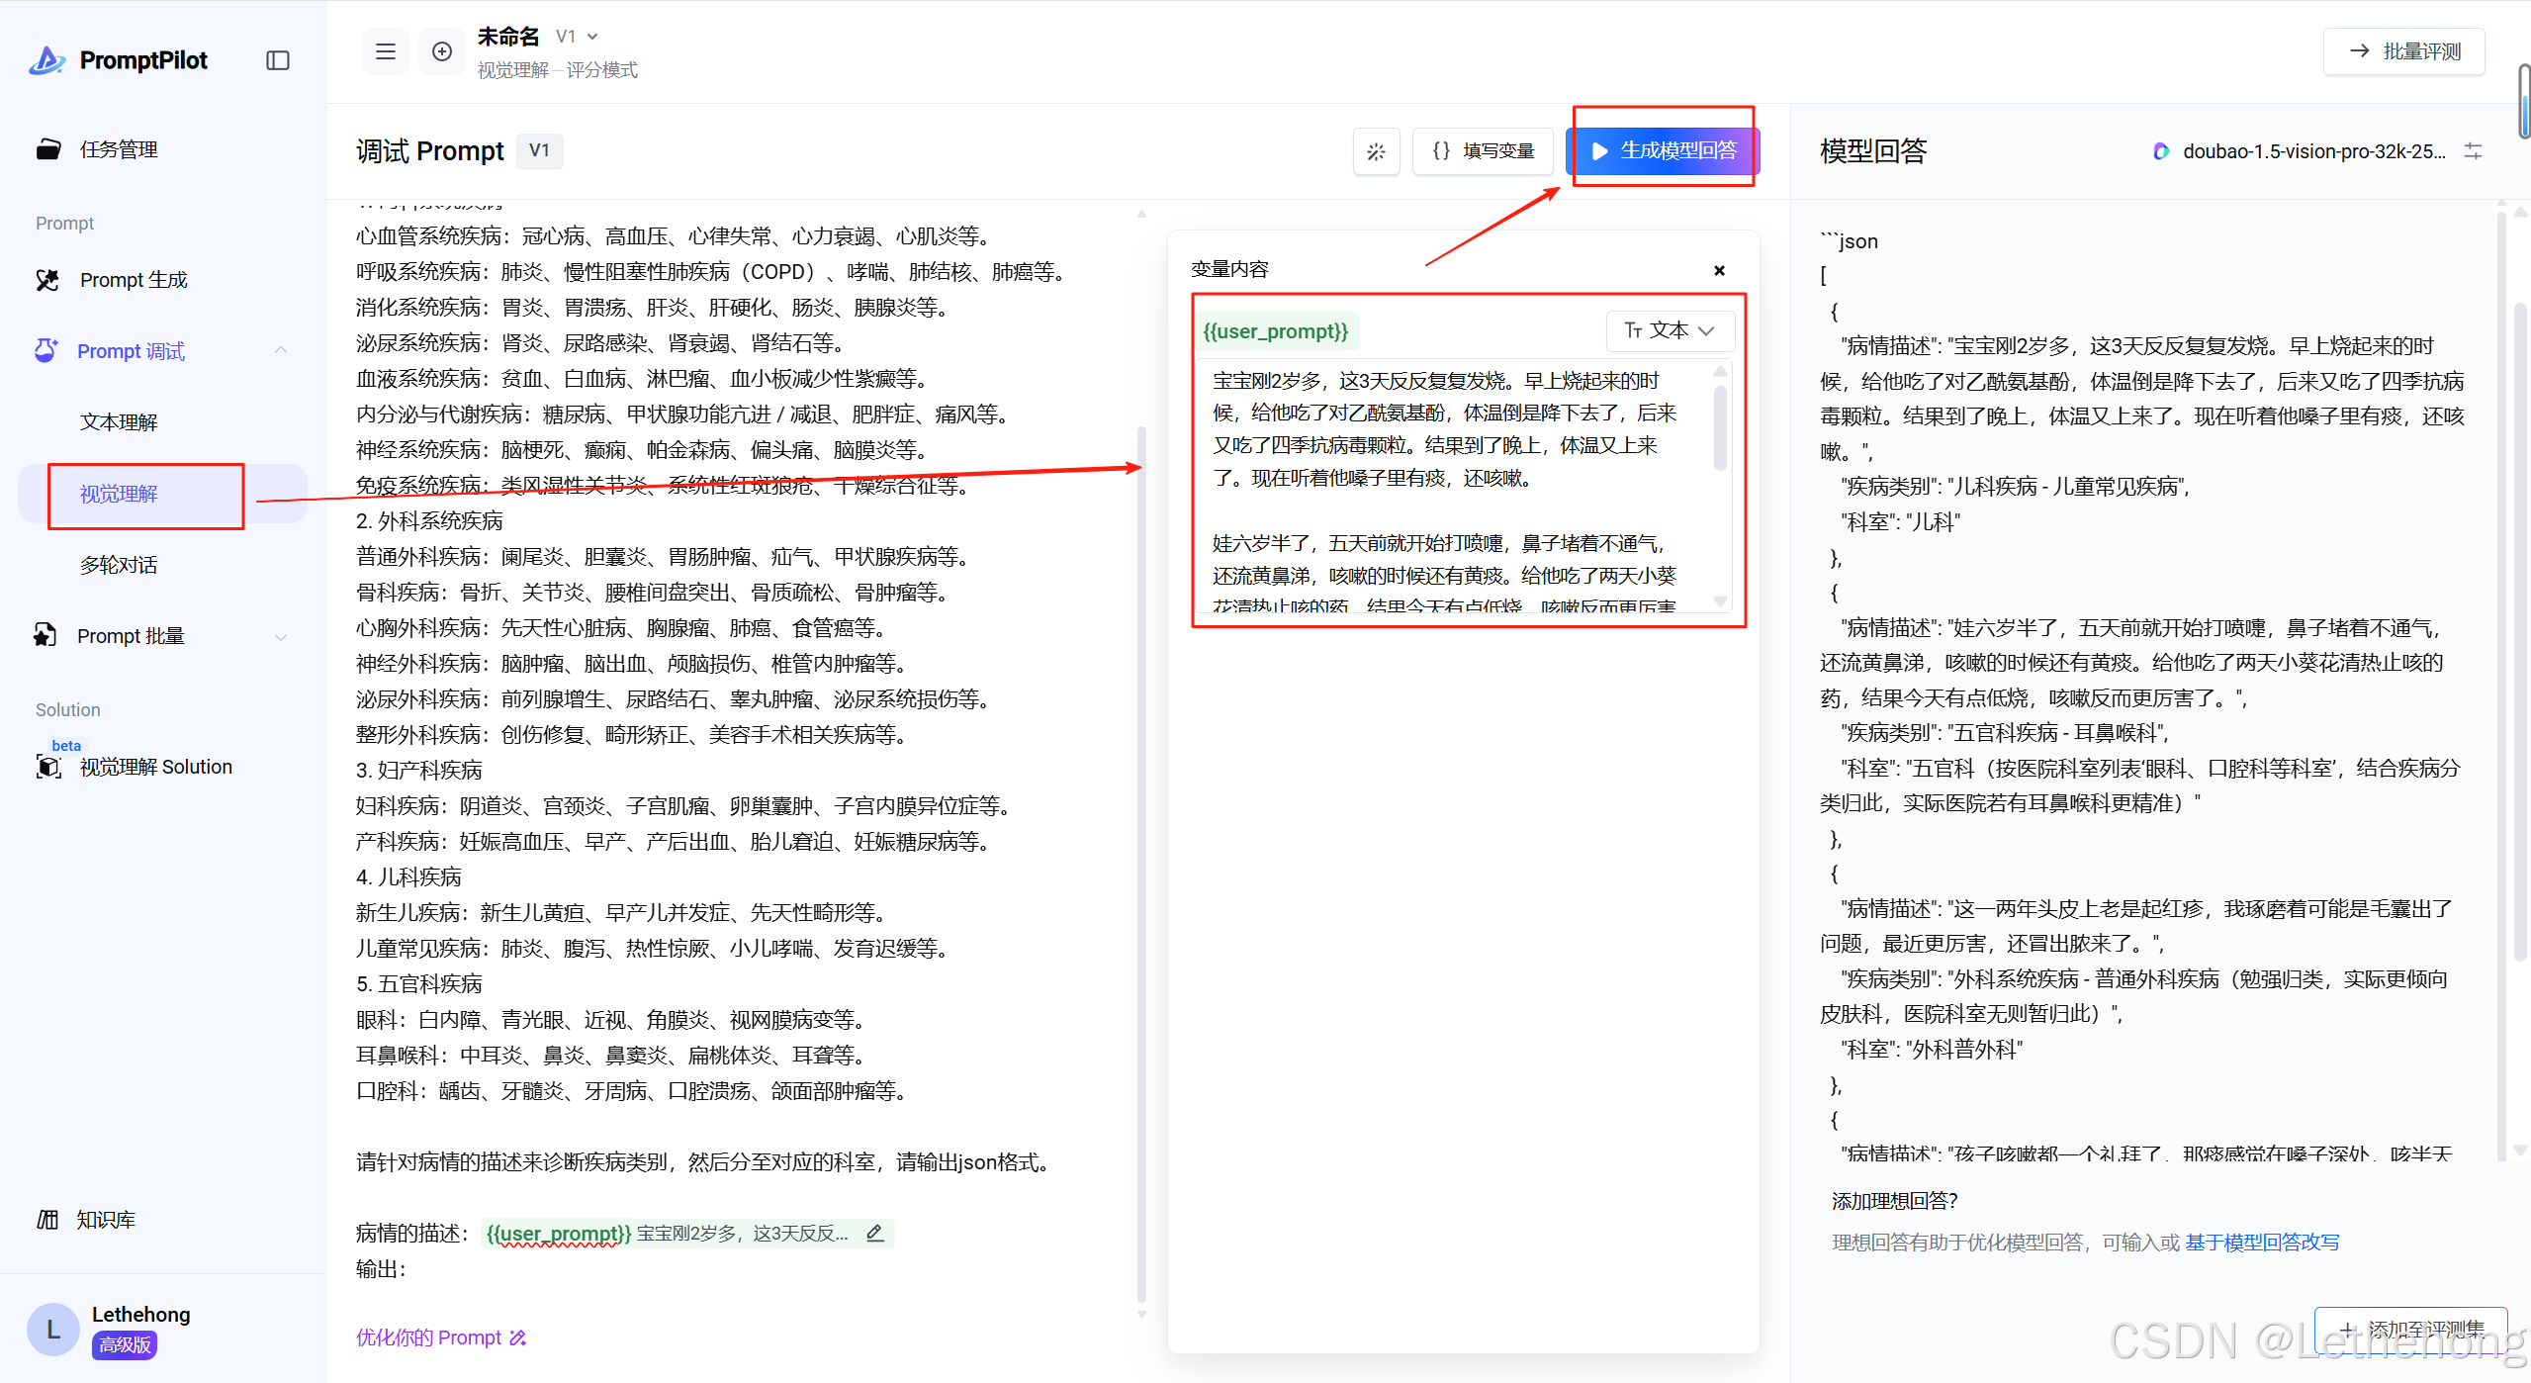Click the 模型回答 heading
This screenshot has width=2531, height=1383.
pos(1873,151)
